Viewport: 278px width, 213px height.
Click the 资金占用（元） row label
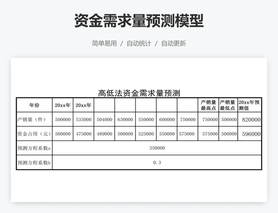click(x=34, y=134)
